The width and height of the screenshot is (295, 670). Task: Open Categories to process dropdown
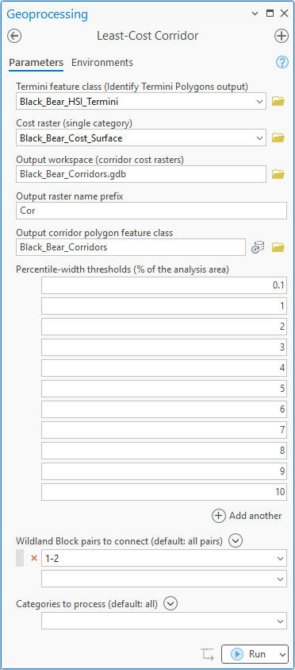point(280,621)
